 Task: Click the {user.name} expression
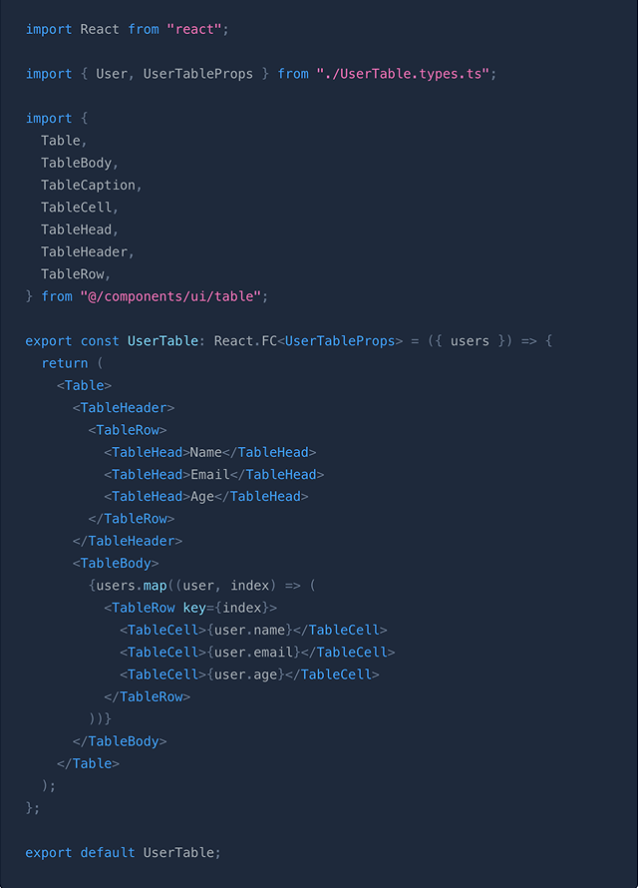[x=249, y=630]
